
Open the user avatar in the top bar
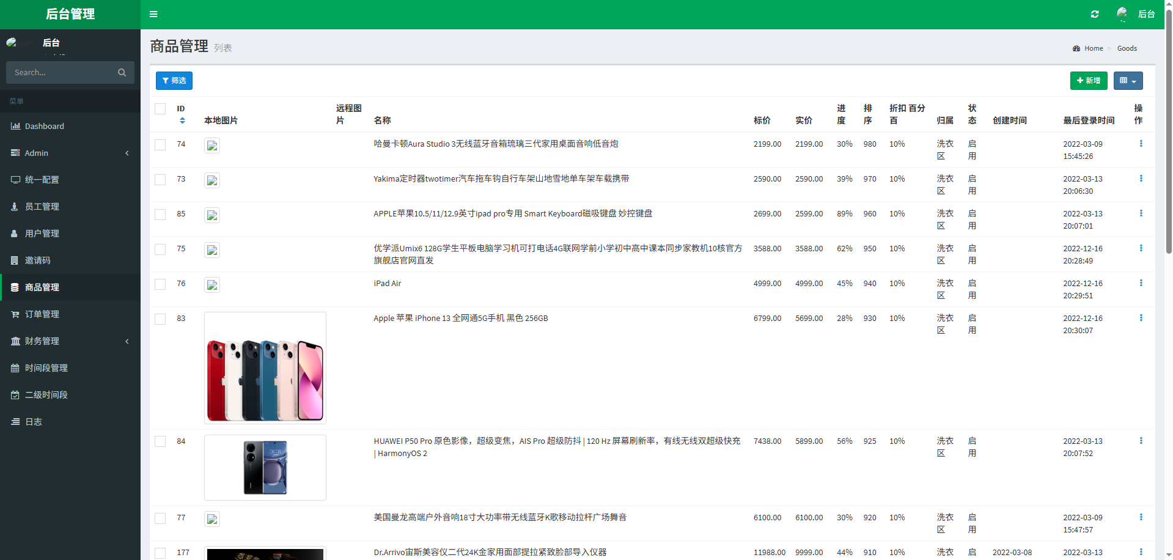click(1122, 13)
